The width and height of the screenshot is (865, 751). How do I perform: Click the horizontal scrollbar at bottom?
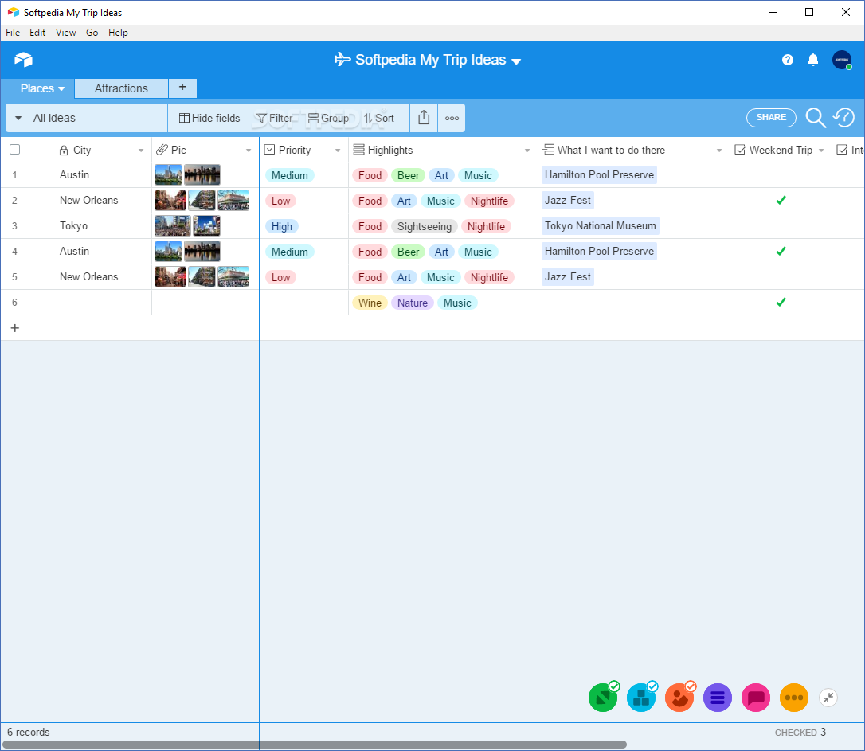point(315,745)
